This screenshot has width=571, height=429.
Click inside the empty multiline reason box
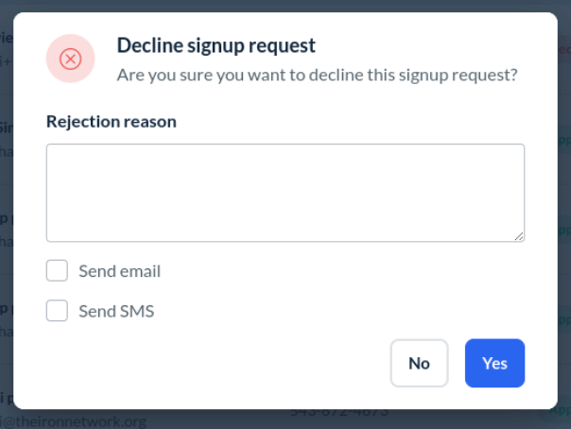285,193
